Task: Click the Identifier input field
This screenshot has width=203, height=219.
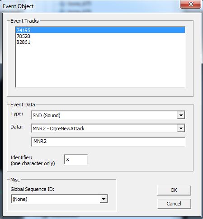Action: pyautogui.click(x=76, y=159)
